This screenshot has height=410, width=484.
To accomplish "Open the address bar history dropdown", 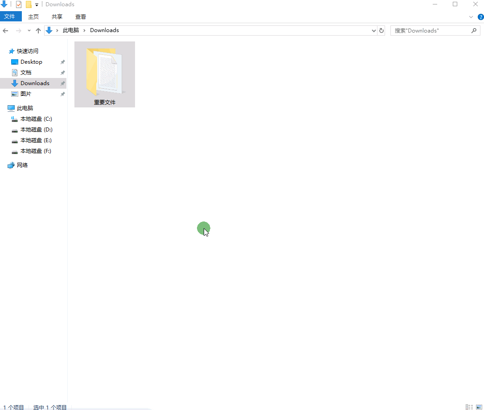I will pos(374,31).
